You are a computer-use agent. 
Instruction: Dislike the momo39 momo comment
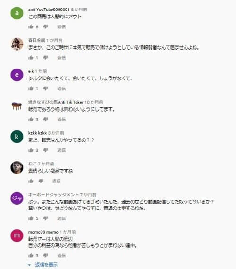46,256
